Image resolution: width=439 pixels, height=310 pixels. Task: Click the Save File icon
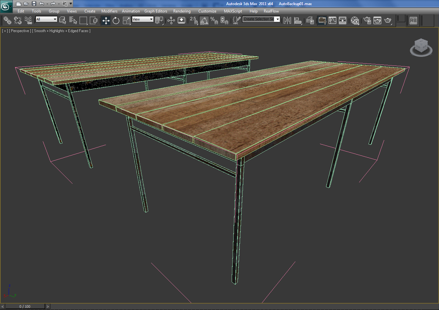pyautogui.click(x=34, y=4)
